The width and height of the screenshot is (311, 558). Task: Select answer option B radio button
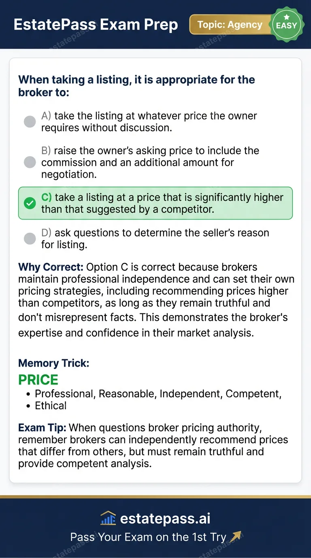point(30,162)
